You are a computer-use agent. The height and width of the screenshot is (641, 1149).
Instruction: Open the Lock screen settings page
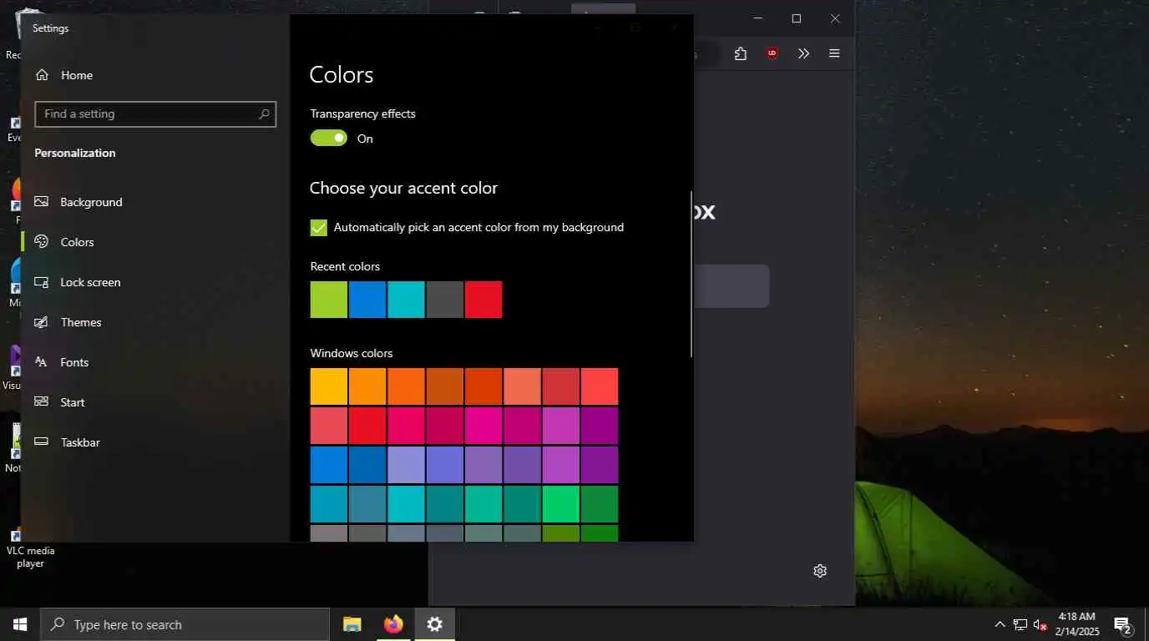pyautogui.click(x=155, y=282)
